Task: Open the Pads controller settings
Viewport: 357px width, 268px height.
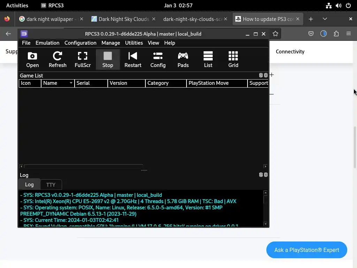Action: (183, 59)
